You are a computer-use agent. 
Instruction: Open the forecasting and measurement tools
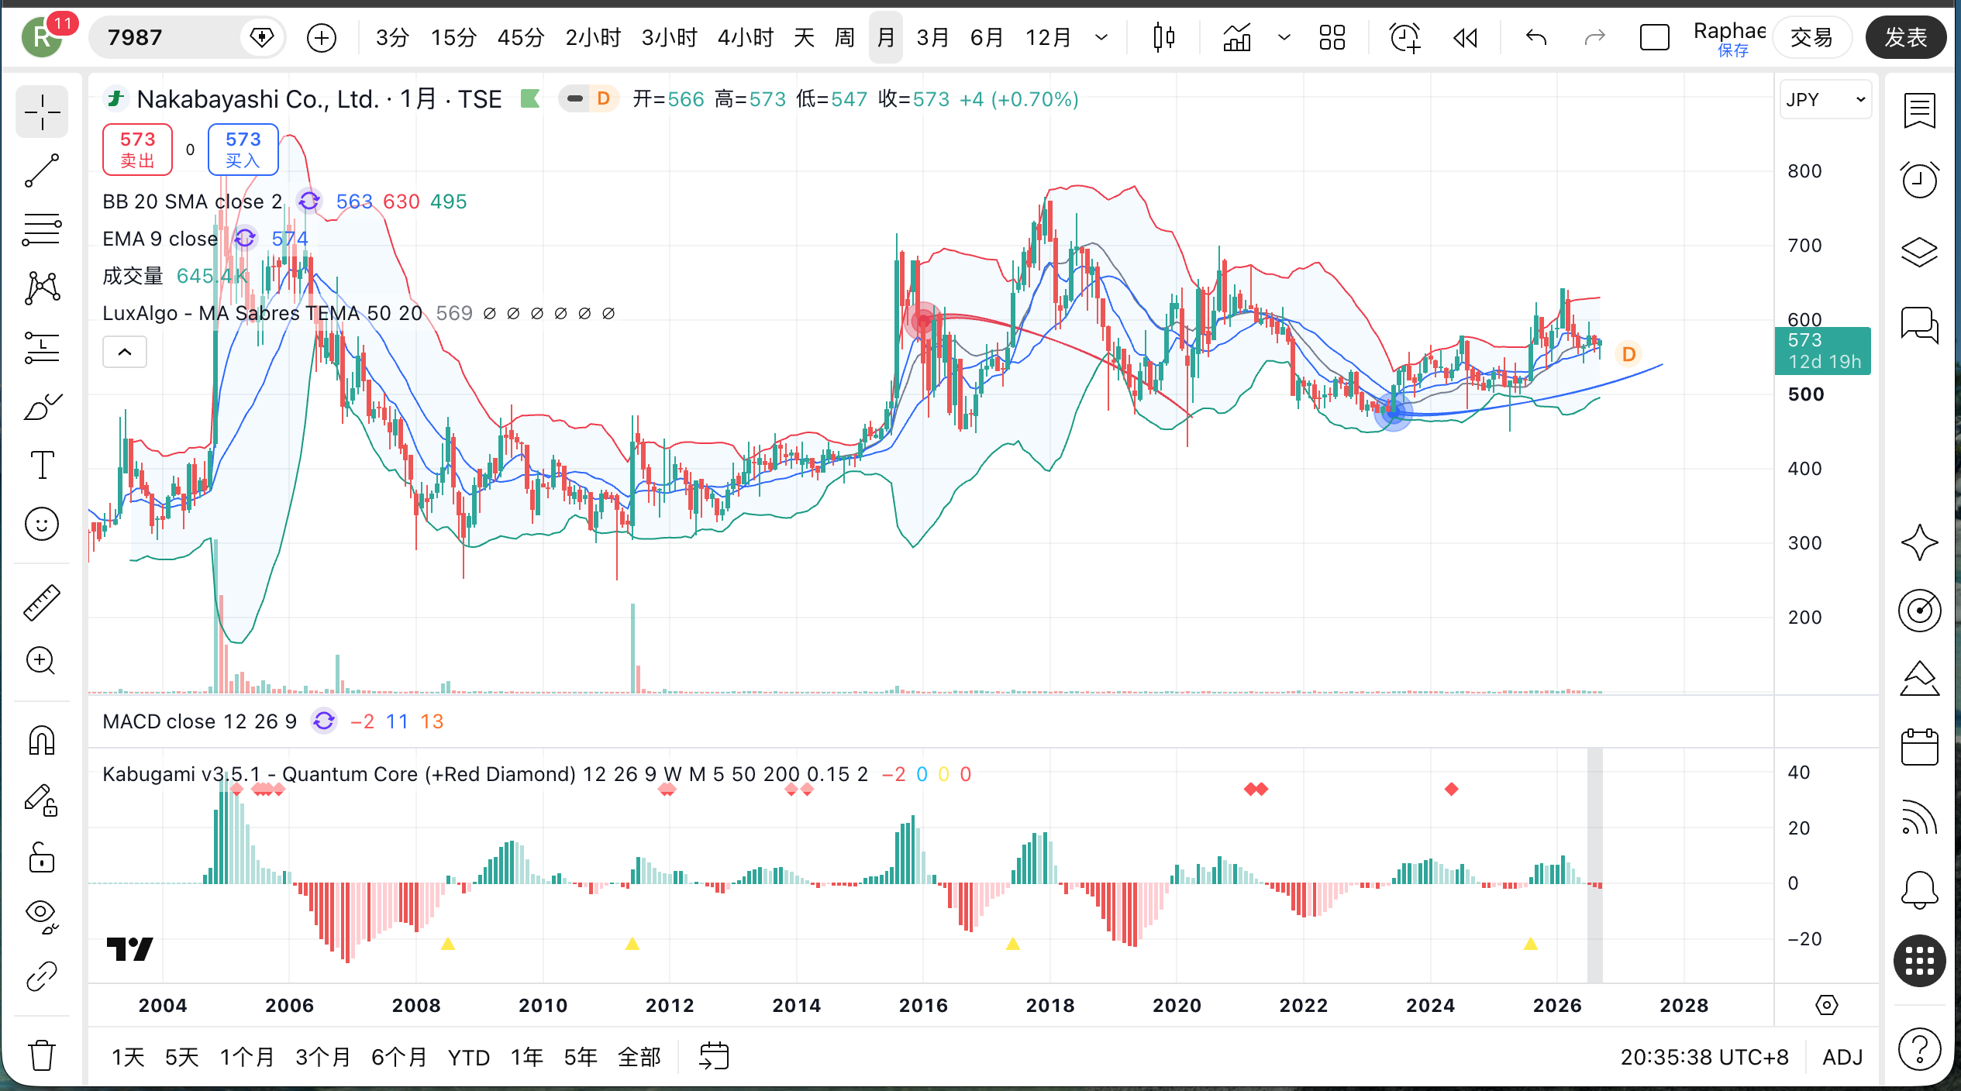(x=42, y=347)
